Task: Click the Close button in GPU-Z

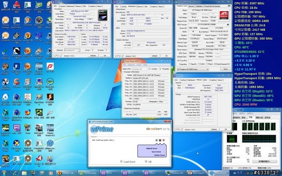Action: click(226, 69)
